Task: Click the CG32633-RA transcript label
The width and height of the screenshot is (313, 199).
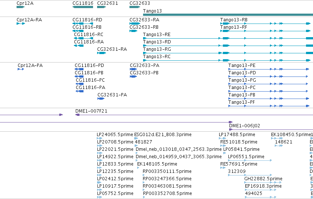Action: coord(144,20)
